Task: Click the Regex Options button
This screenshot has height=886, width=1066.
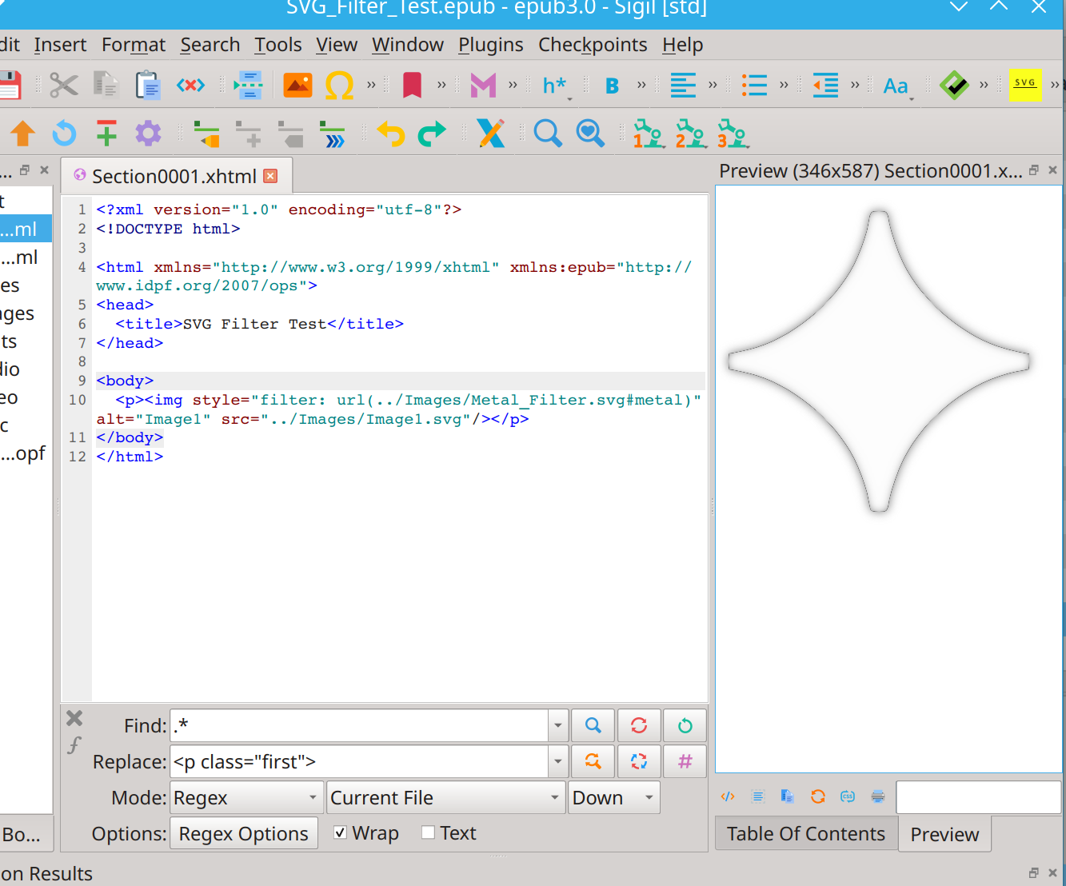Action: click(243, 834)
